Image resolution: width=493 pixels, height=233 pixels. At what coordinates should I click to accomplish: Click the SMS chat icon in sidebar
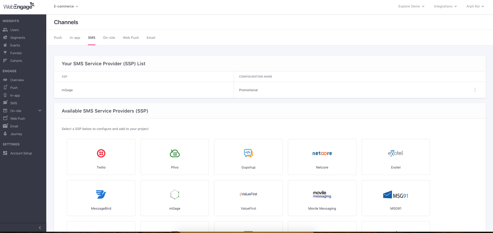(5, 103)
